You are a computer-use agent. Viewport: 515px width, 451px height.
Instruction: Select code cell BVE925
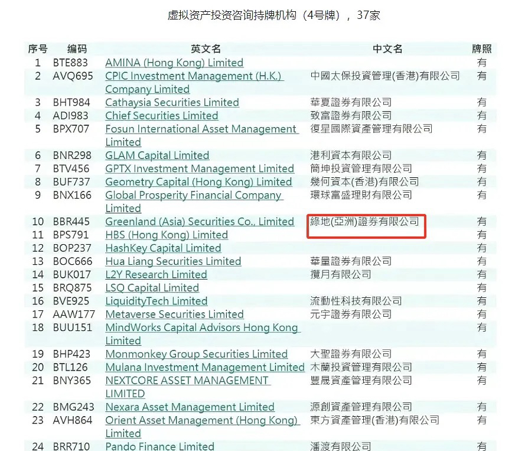click(x=71, y=301)
